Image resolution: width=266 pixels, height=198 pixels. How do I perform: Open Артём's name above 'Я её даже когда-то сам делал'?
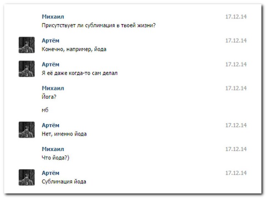[51, 64]
